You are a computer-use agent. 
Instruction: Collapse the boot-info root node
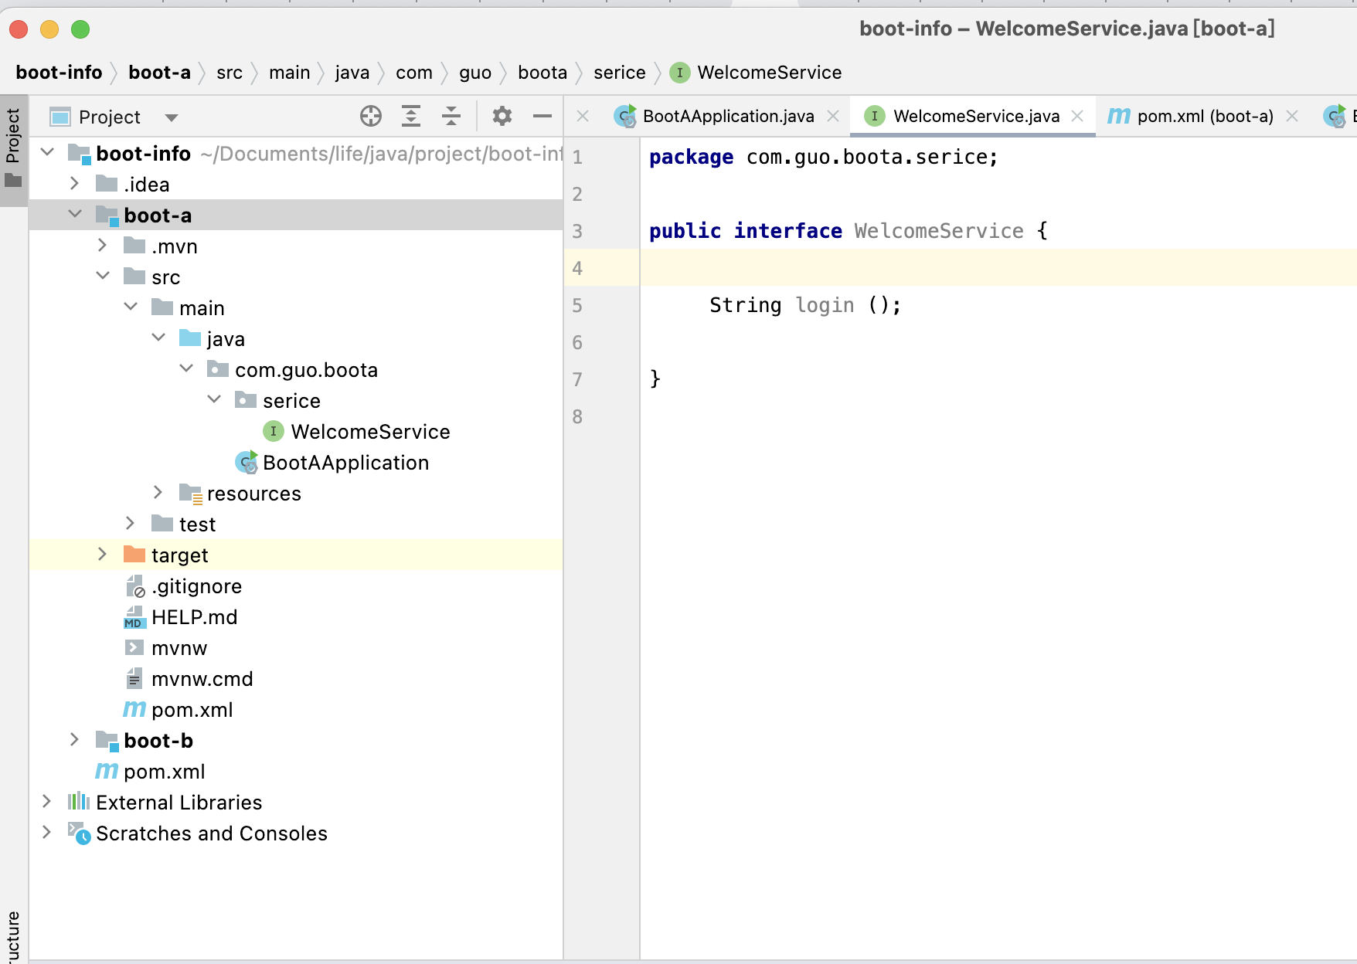pos(47,153)
